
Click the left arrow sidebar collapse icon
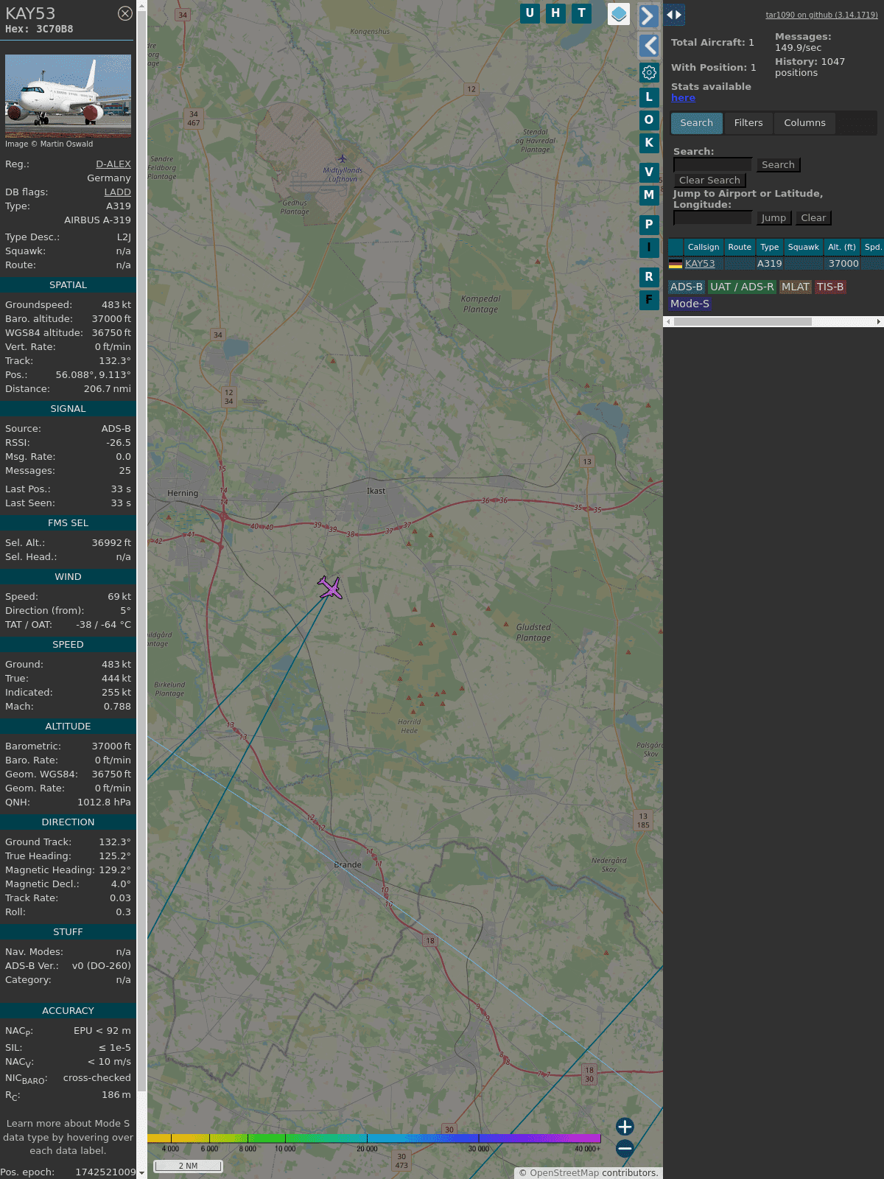[648, 46]
